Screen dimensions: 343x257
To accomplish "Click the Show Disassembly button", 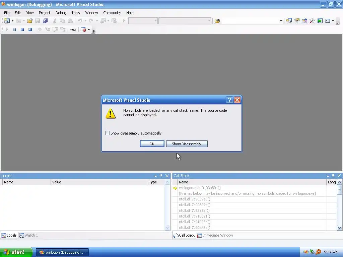I will click(187, 144).
